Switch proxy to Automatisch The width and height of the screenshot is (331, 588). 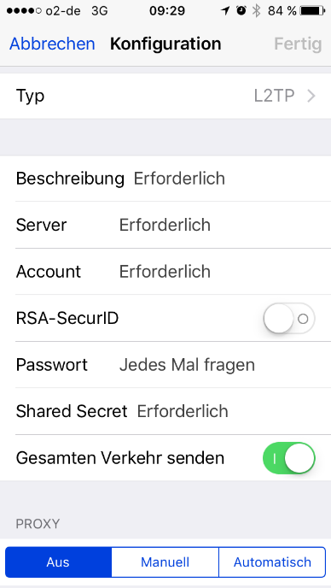(272, 562)
